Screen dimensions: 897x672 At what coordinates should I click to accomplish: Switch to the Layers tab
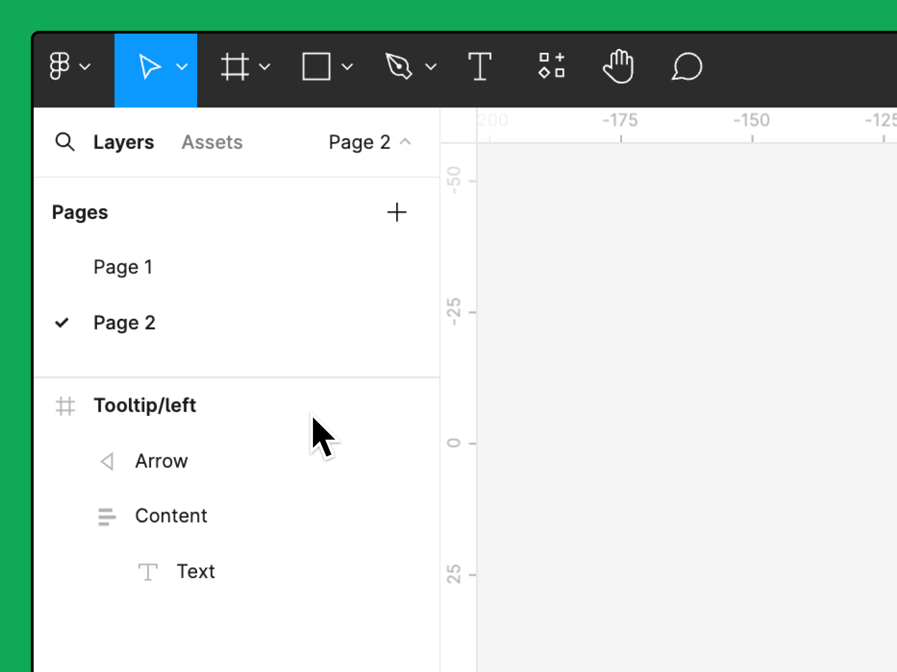(123, 142)
